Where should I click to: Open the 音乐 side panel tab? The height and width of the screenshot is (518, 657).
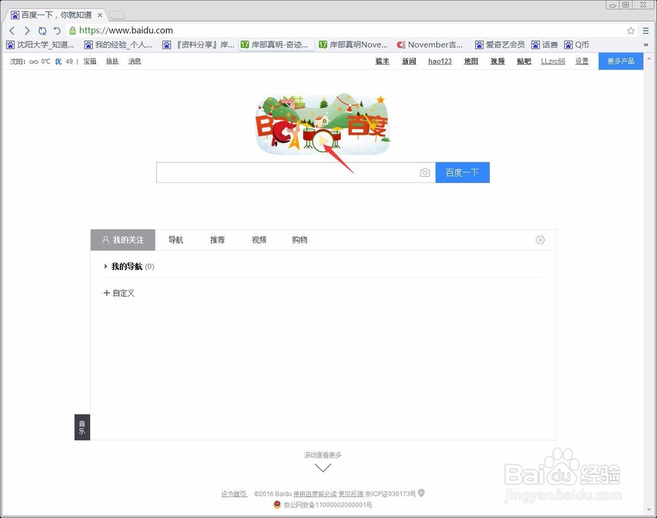82,427
